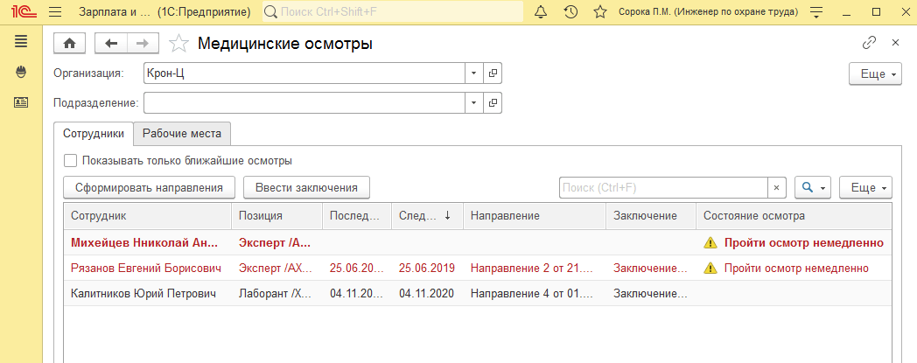Click the Сформировать направления button
The image size is (917, 363).
click(150, 187)
